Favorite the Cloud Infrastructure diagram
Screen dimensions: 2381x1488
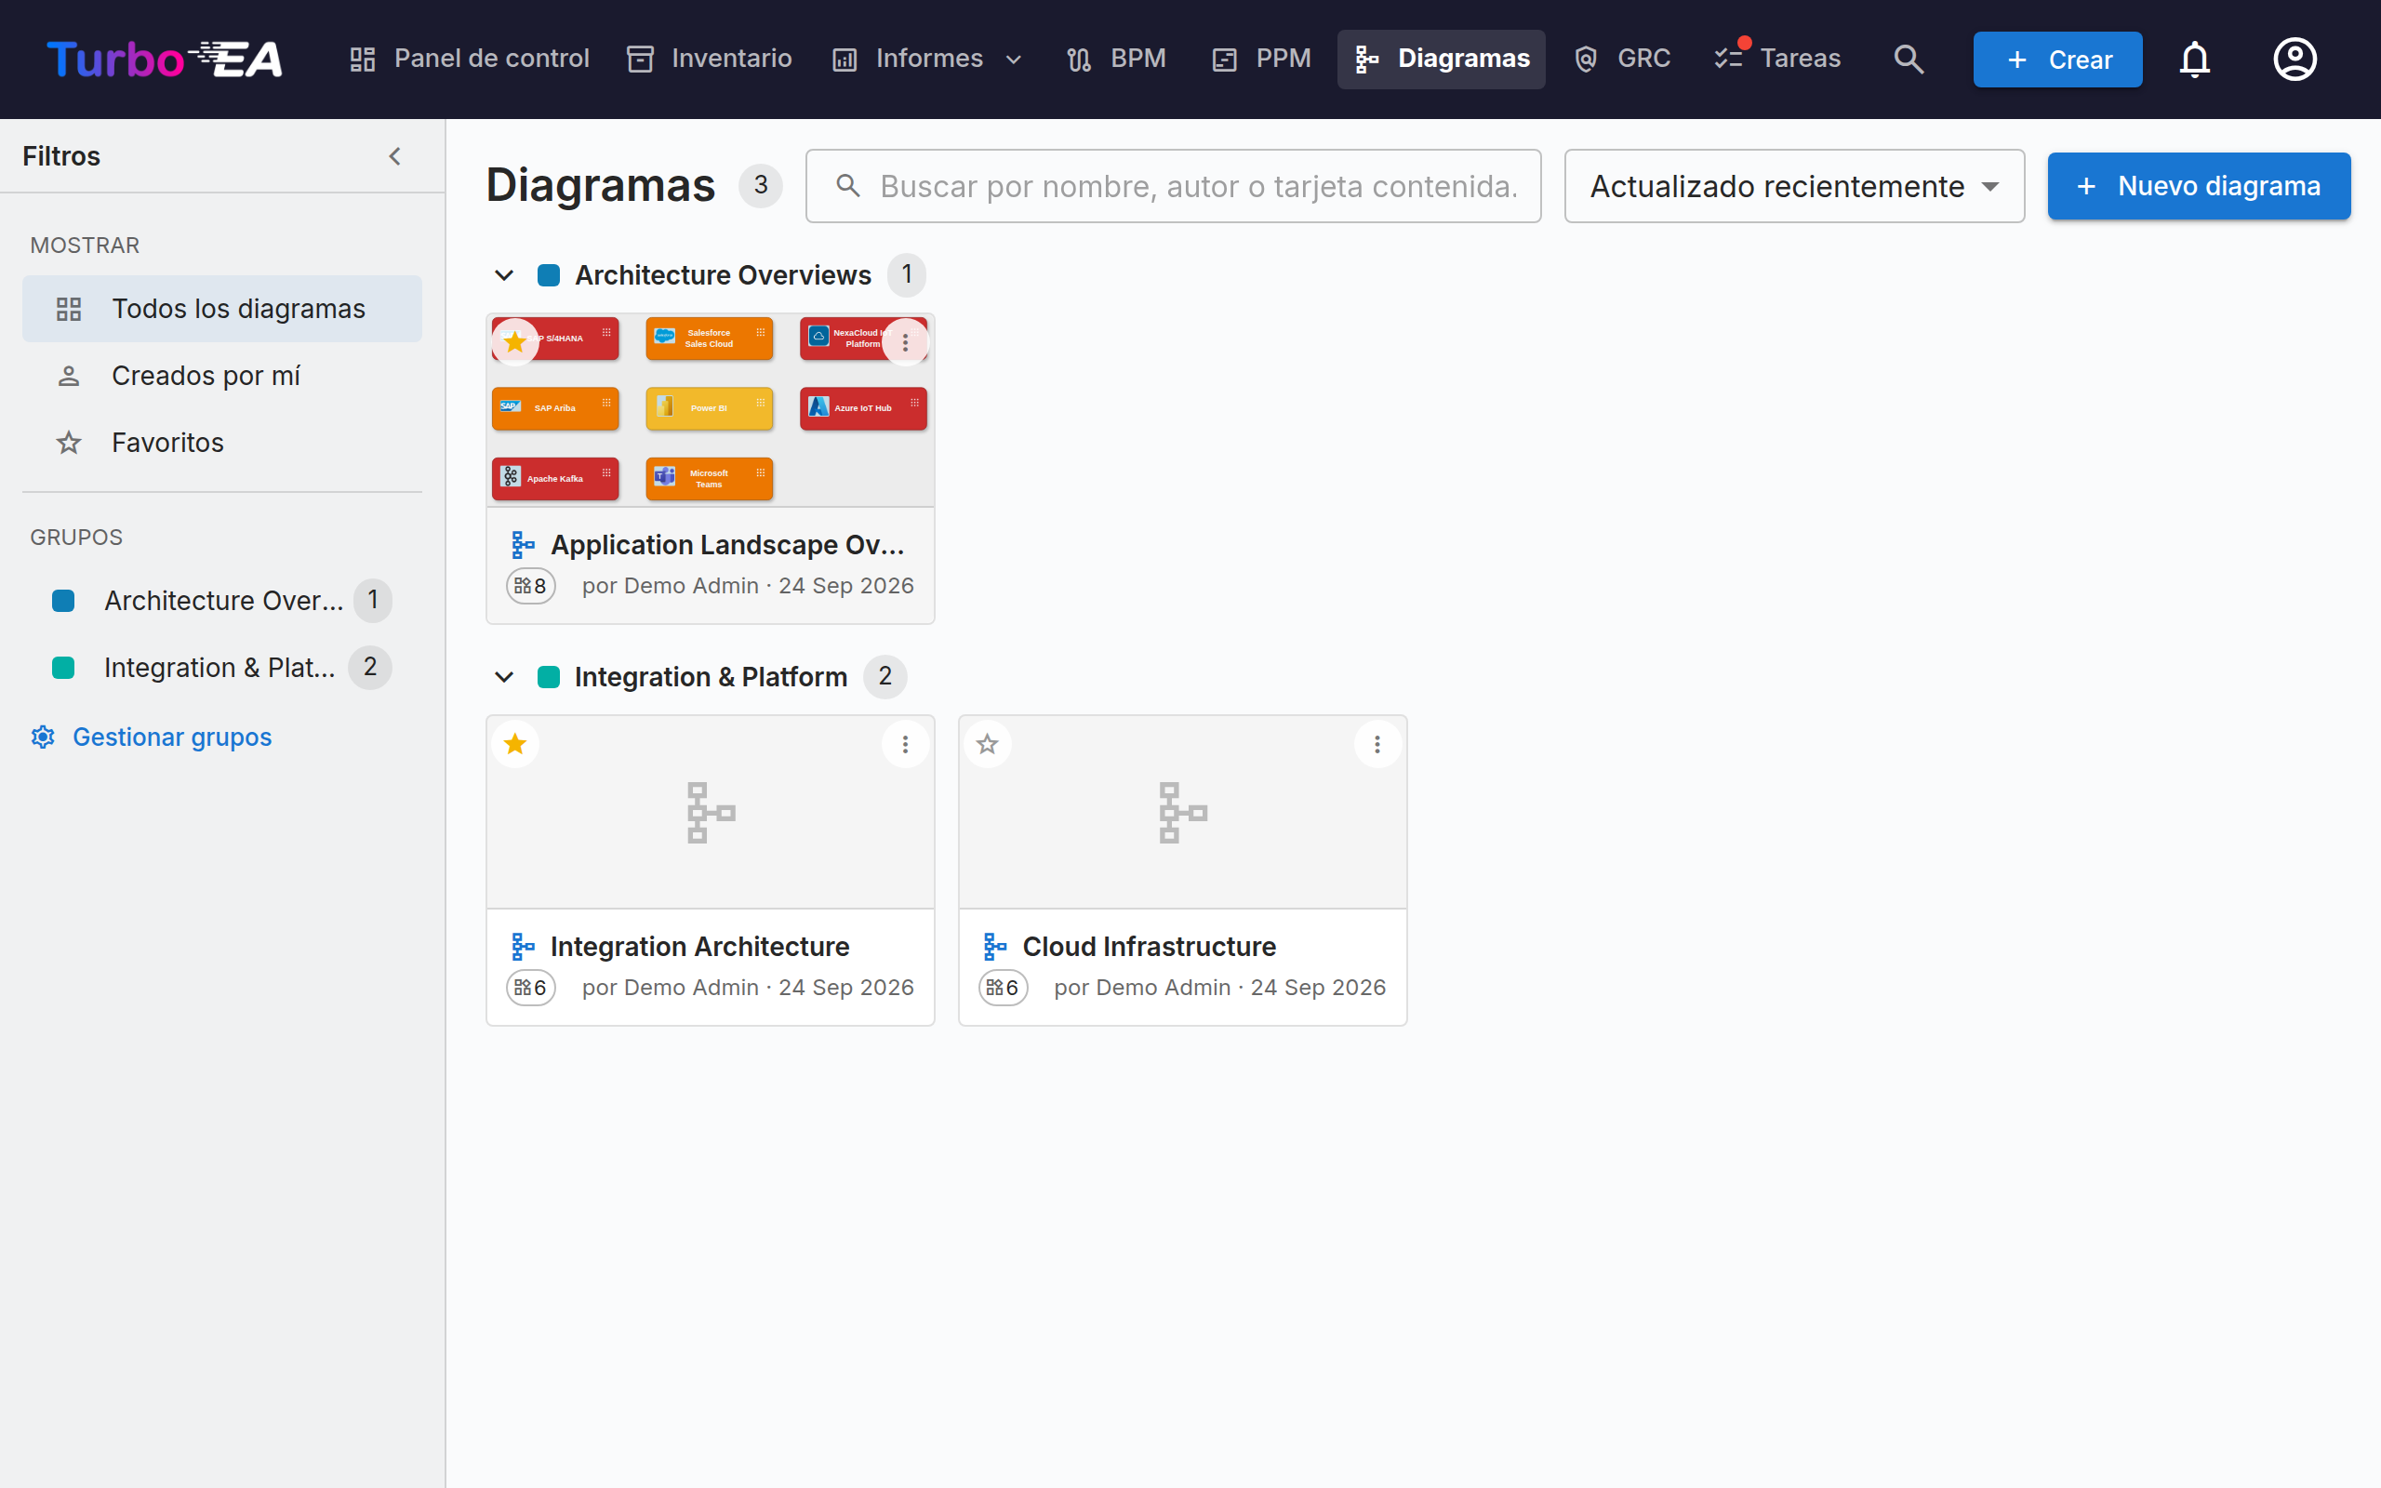[x=988, y=744]
